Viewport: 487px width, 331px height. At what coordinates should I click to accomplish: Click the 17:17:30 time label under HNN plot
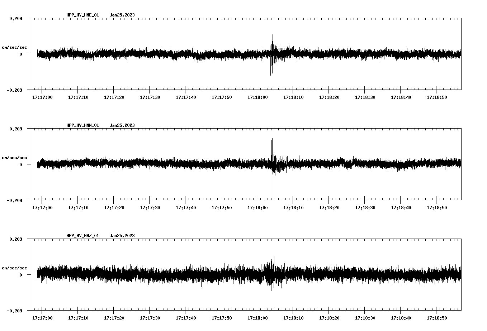tap(150, 207)
